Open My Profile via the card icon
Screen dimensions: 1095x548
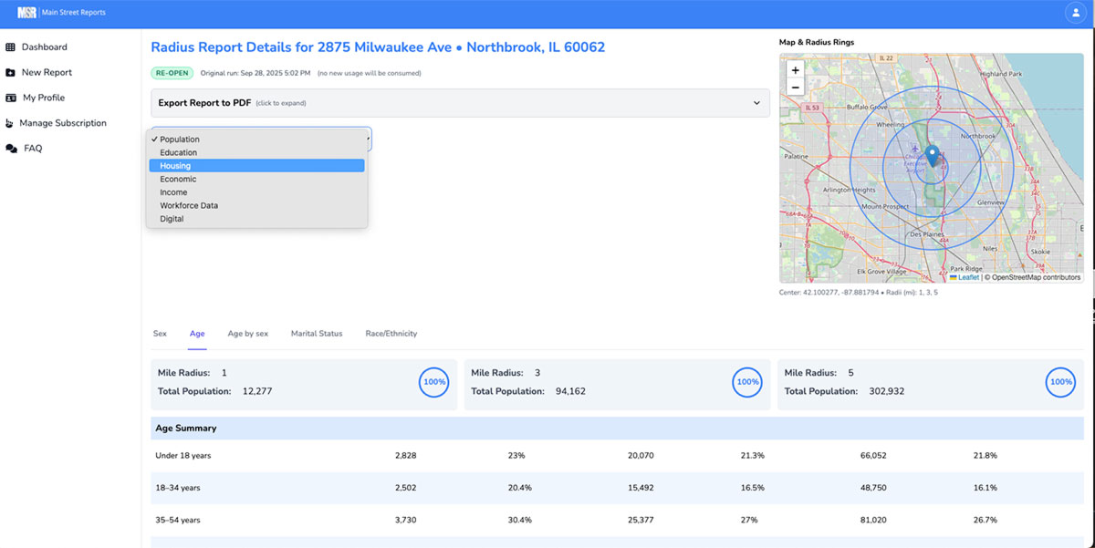[11, 97]
